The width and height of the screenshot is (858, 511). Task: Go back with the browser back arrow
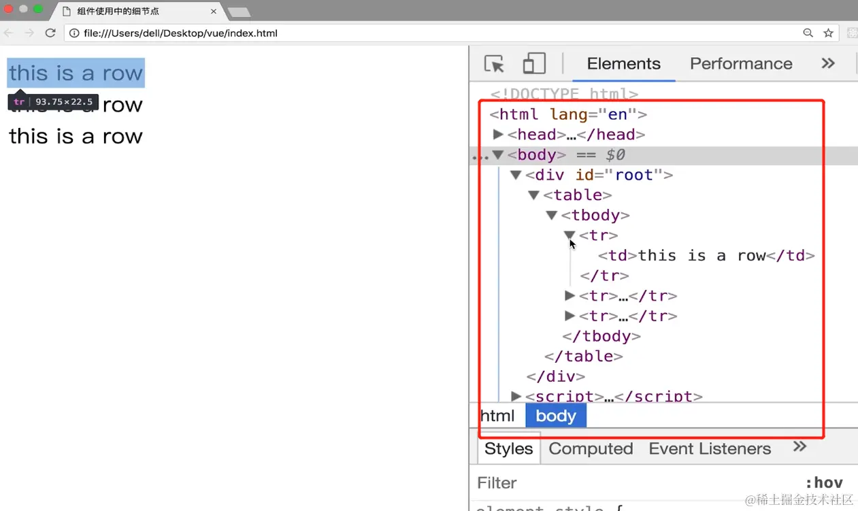pyautogui.click(x=9, y=33)
